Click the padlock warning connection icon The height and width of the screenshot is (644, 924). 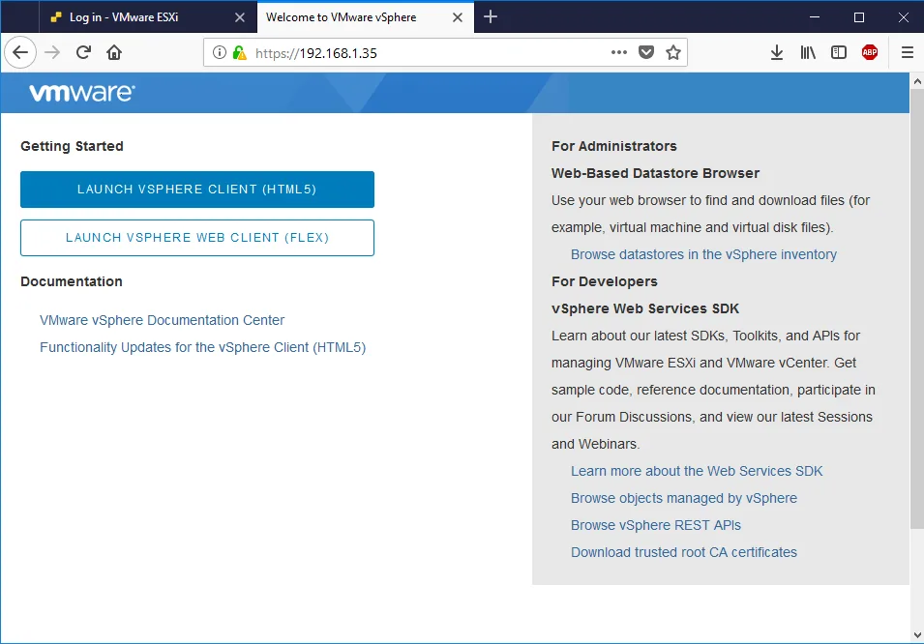(239, 52)
